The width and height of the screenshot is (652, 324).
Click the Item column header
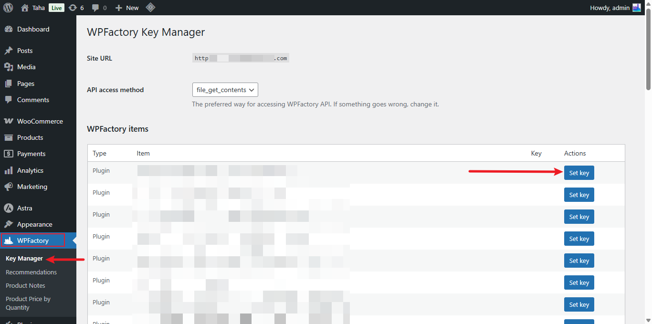click(x=143, y=153)
